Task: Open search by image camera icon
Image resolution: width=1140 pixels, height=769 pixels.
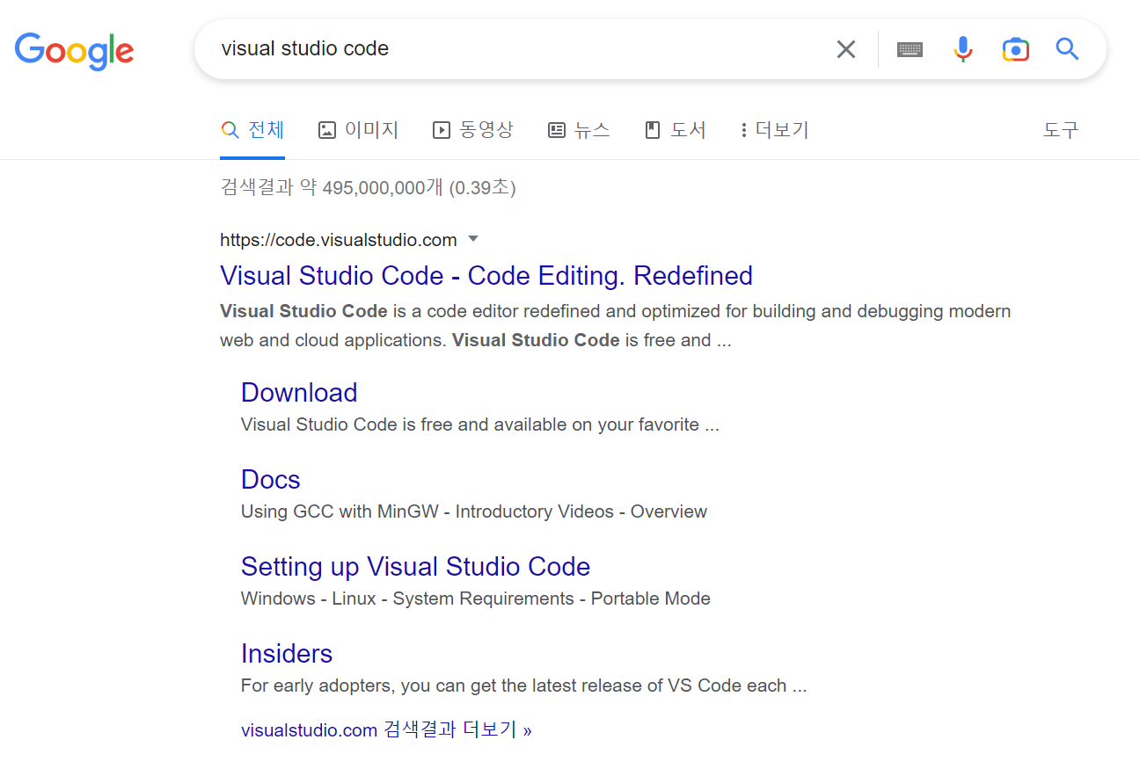Action: 1015,49
